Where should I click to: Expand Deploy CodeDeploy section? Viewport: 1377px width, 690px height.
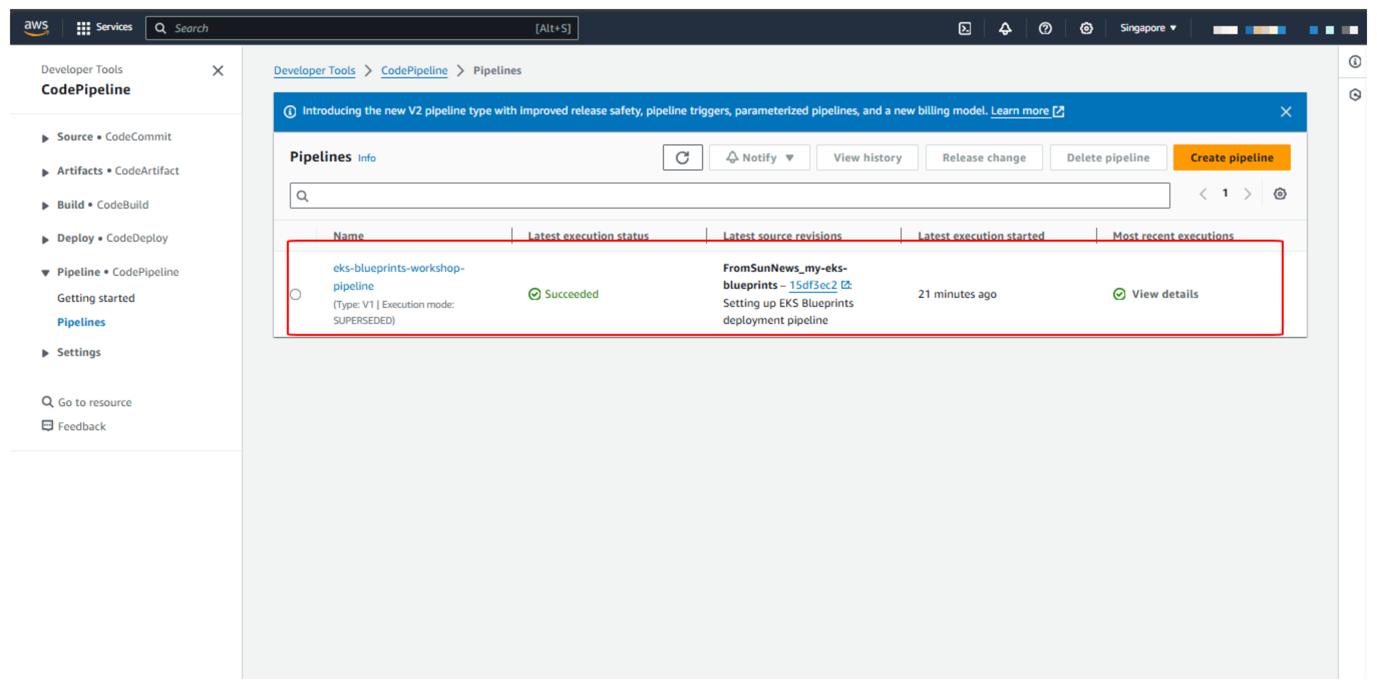(x=45, y=239)
